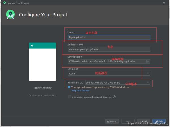Expand the Minimum SDK dropdown list
Screen dimensions: 170x127
[117, 82]
